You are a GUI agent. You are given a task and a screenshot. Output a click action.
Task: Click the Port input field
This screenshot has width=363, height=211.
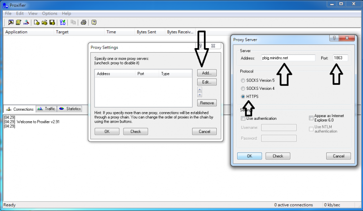(340, 58)
